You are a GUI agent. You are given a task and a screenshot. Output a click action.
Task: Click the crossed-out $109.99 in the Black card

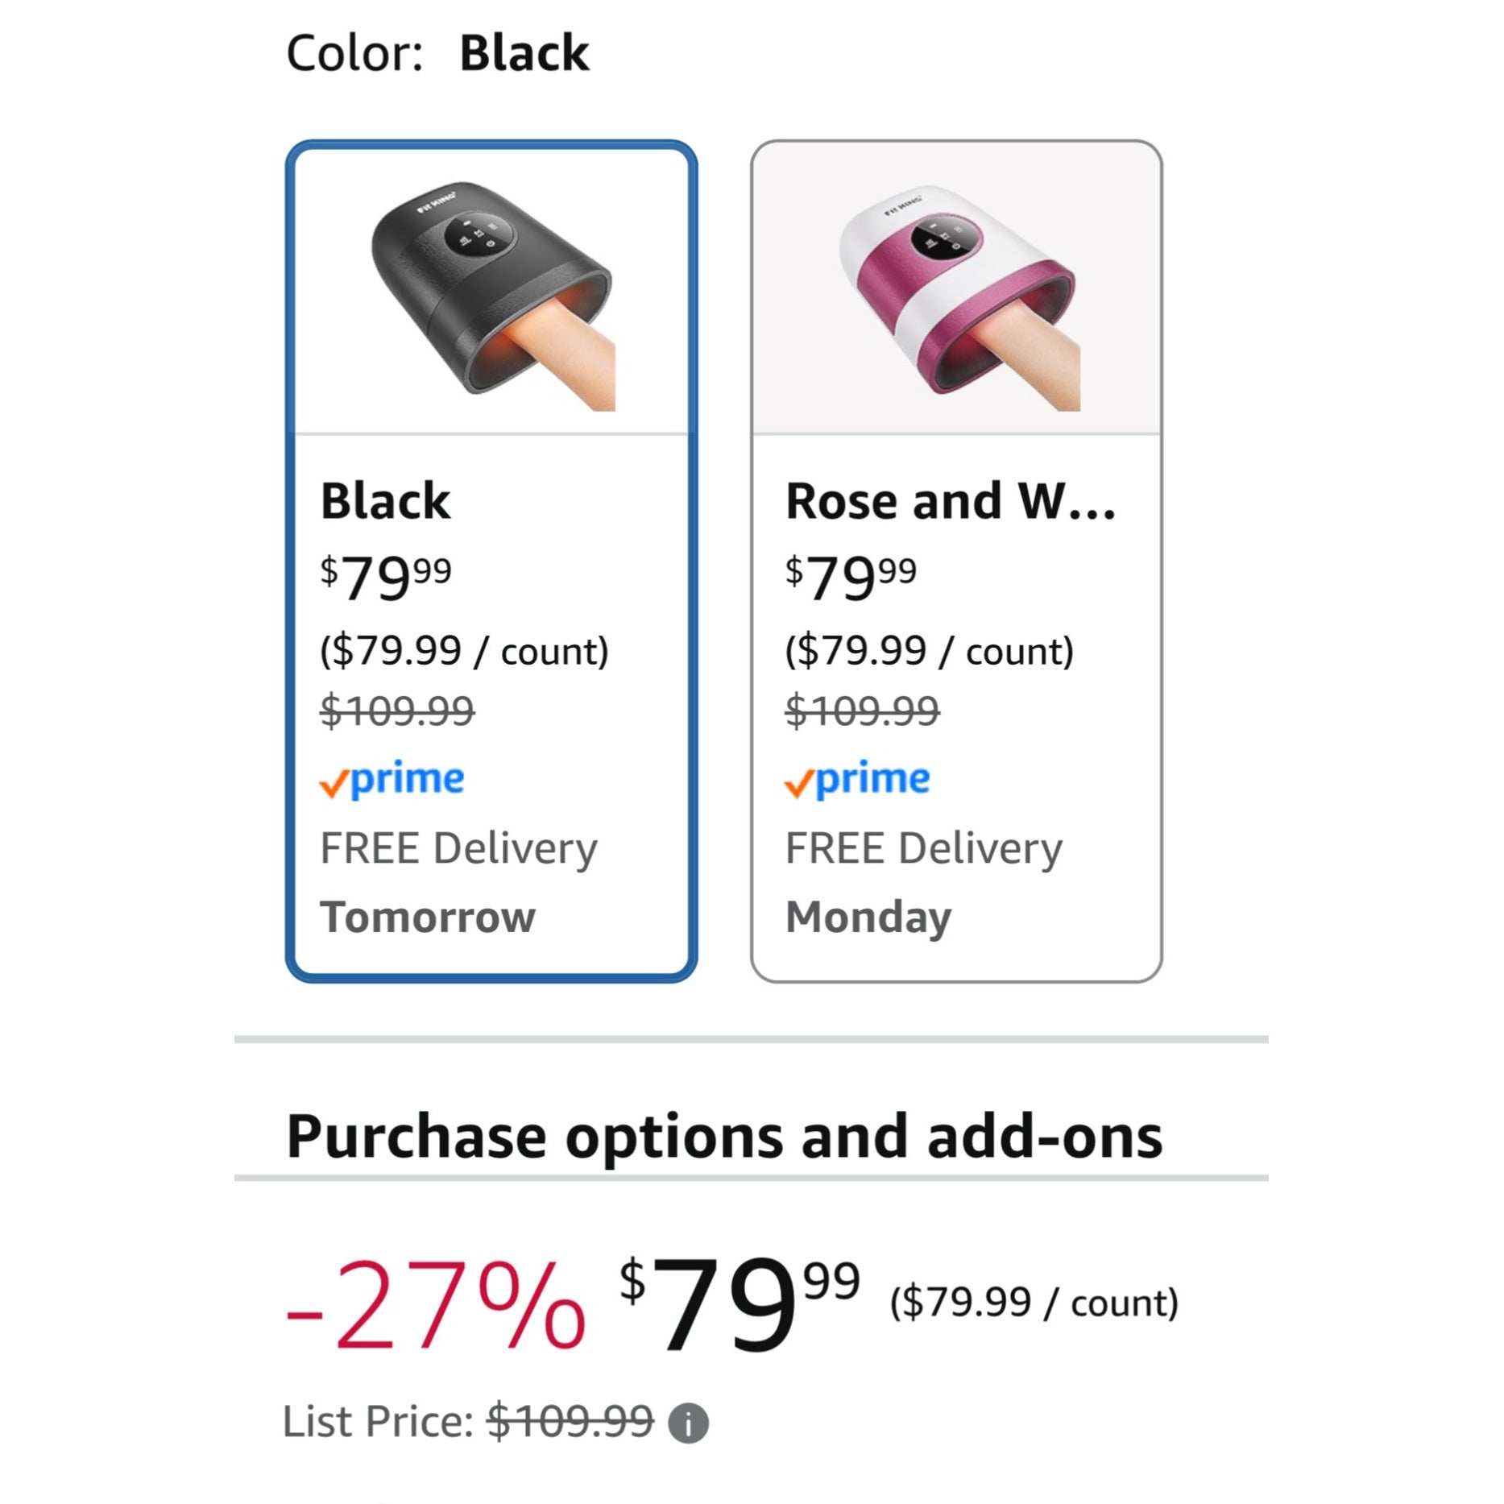click(397, 711)
